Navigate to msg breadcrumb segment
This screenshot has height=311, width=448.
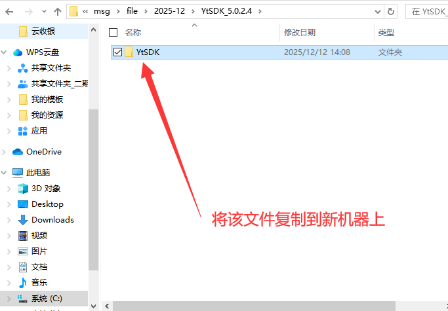[103, 11]
